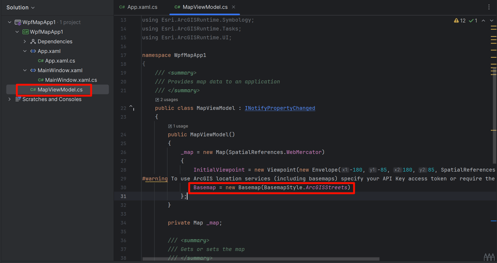Click line number 24 in the gutter
This screenshot has height=263, width=497.
123,134
